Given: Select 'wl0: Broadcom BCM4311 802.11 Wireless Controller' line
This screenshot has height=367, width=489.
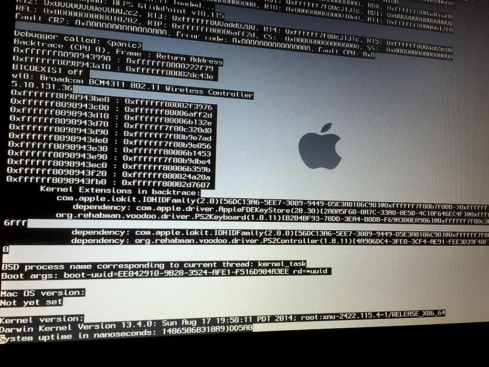Looking at the screenshot, I should coord(132,86).
